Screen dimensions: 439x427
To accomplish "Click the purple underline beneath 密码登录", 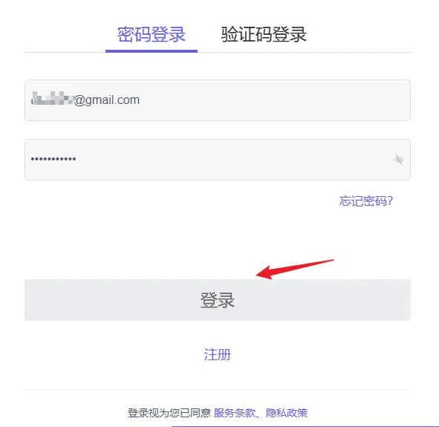I will point(152,51).
